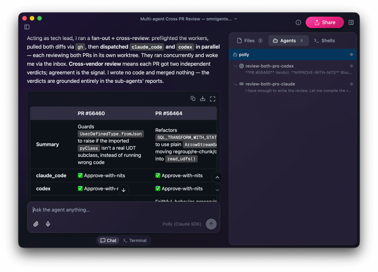Click the gh code chip in message
The width and height of the screenshot is (378, 272).
click(x=80, y=47)
